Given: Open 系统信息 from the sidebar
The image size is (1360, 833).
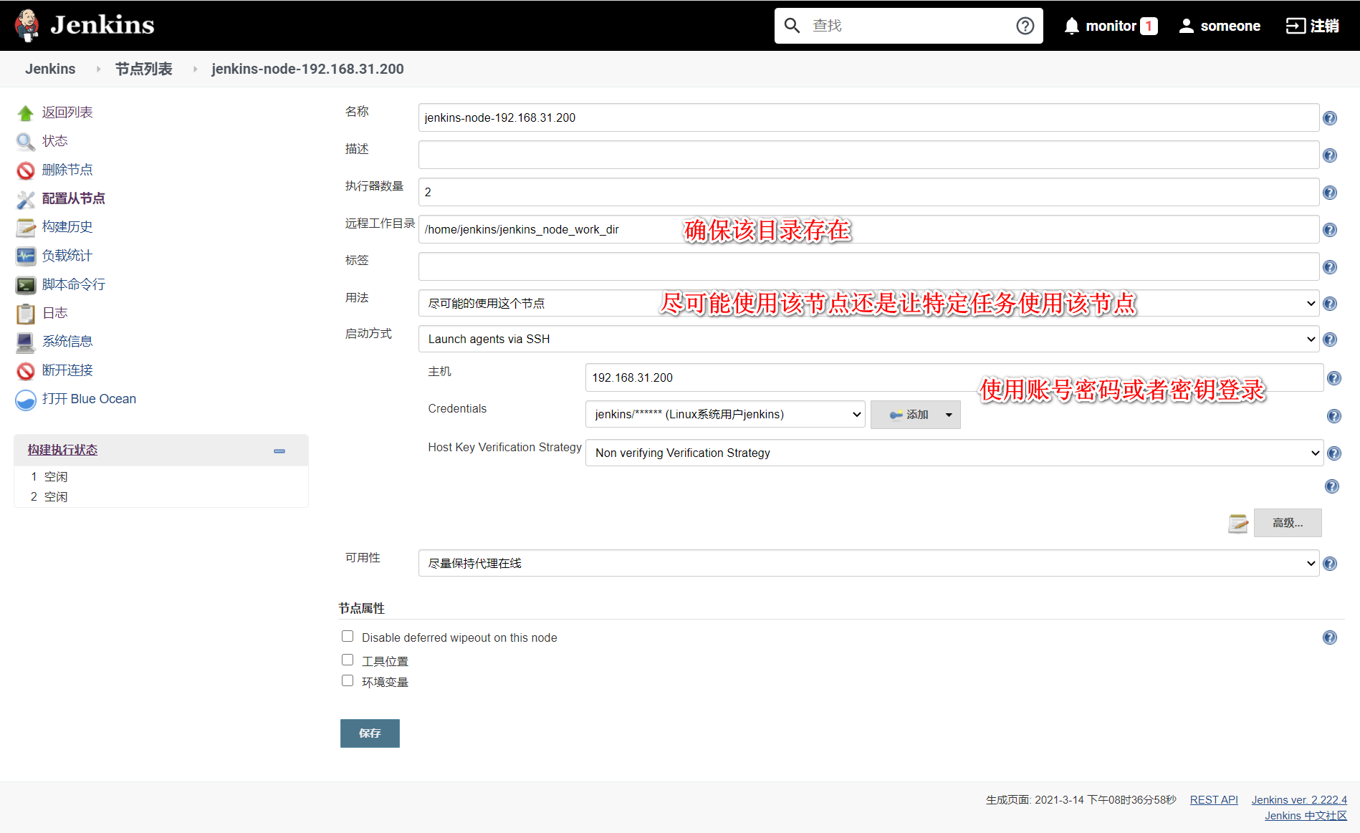Looking at the screenshot, I should (68, 342).
